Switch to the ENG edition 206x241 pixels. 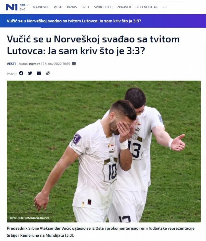pyautogui.click(x=22, y=9)
